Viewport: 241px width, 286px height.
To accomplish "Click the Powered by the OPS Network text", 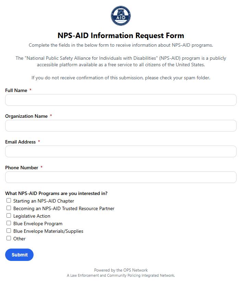I will (x=121, y=270).
